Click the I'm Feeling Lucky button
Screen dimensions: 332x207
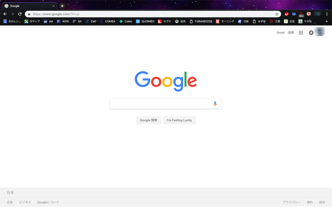pyautogui.click(x=179, y=120)
